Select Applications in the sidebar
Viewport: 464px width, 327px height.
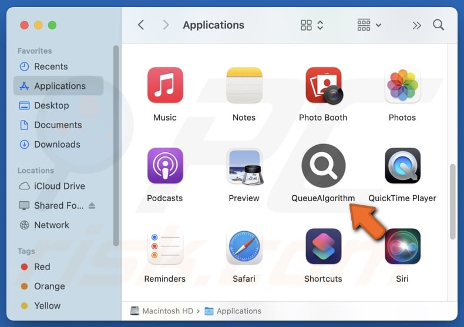(58, 86)
